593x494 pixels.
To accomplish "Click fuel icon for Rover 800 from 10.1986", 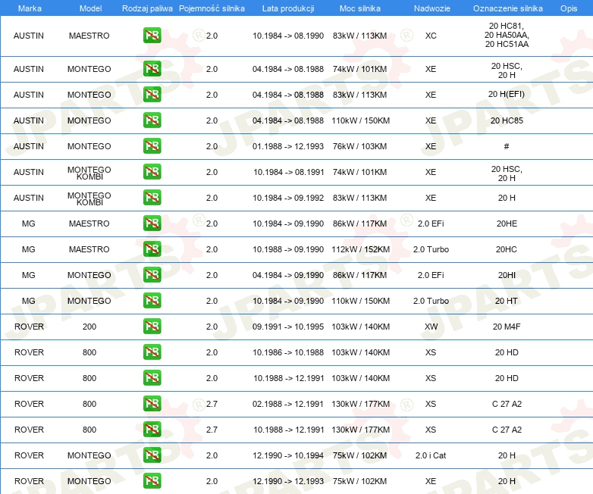I will click(152, 352).
